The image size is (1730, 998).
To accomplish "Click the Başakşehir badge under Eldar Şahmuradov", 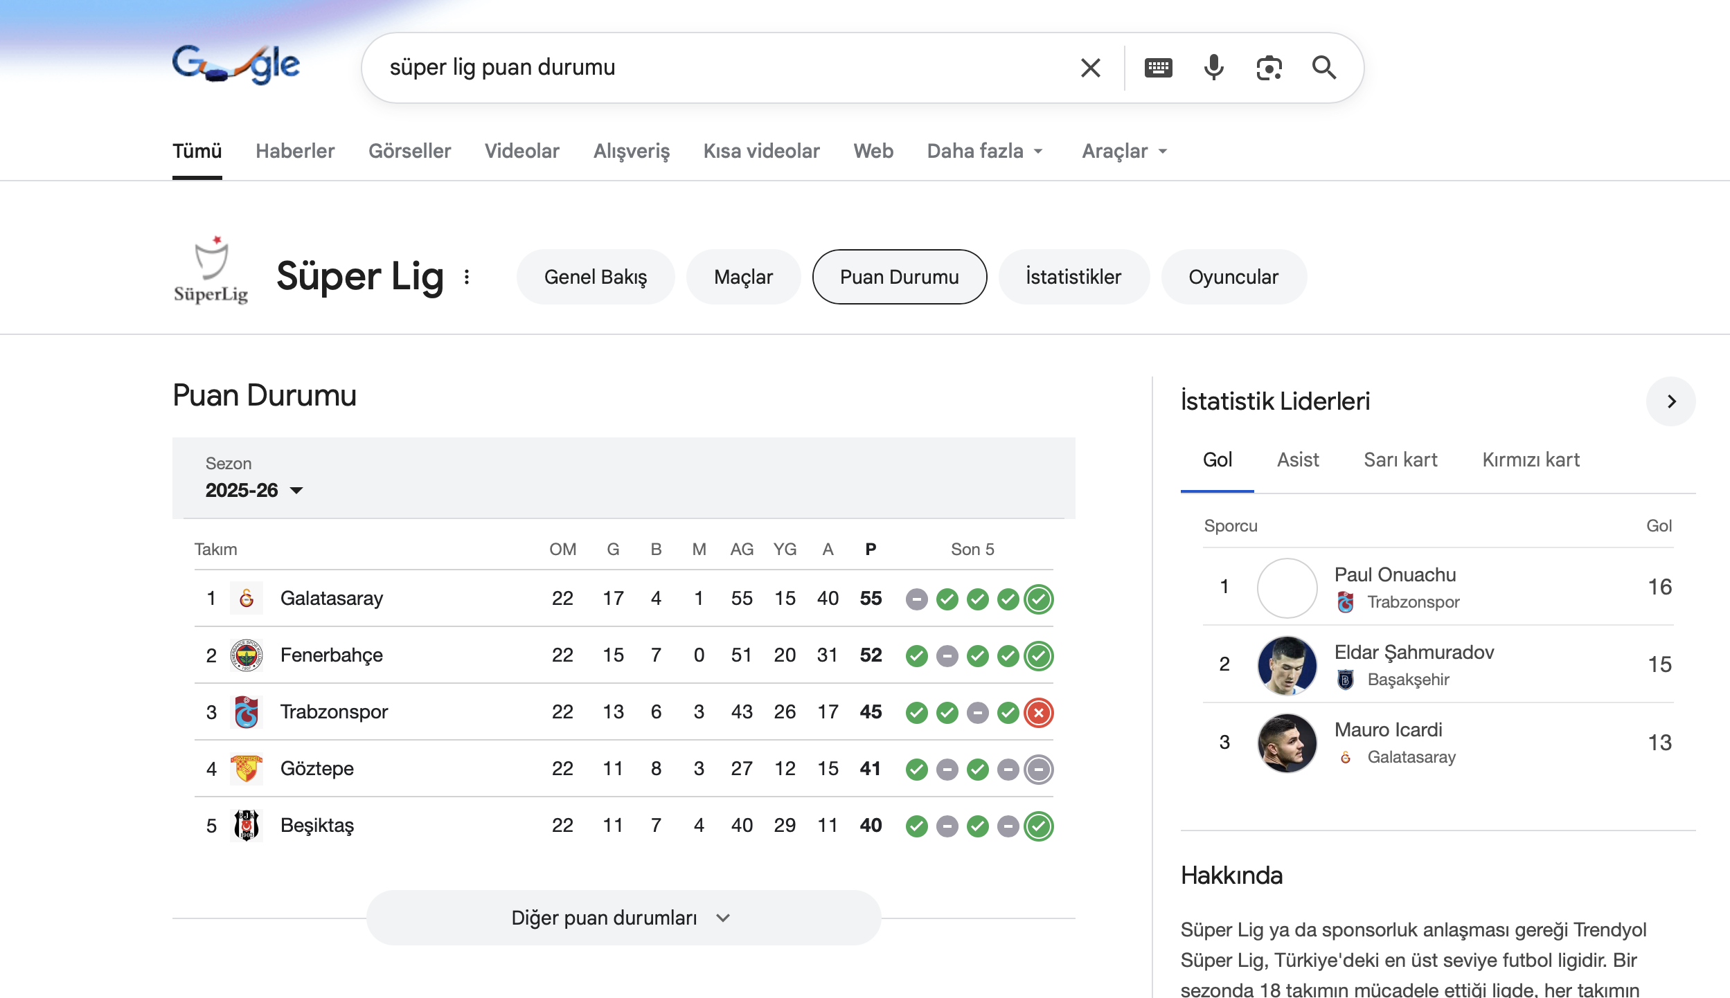I will pyautogui.click(x=1346, y=680).
